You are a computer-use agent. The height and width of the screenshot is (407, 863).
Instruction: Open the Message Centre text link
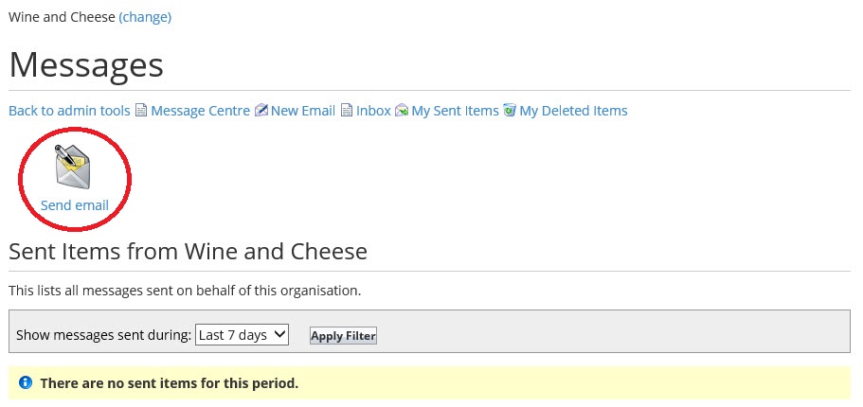[200, 111]
